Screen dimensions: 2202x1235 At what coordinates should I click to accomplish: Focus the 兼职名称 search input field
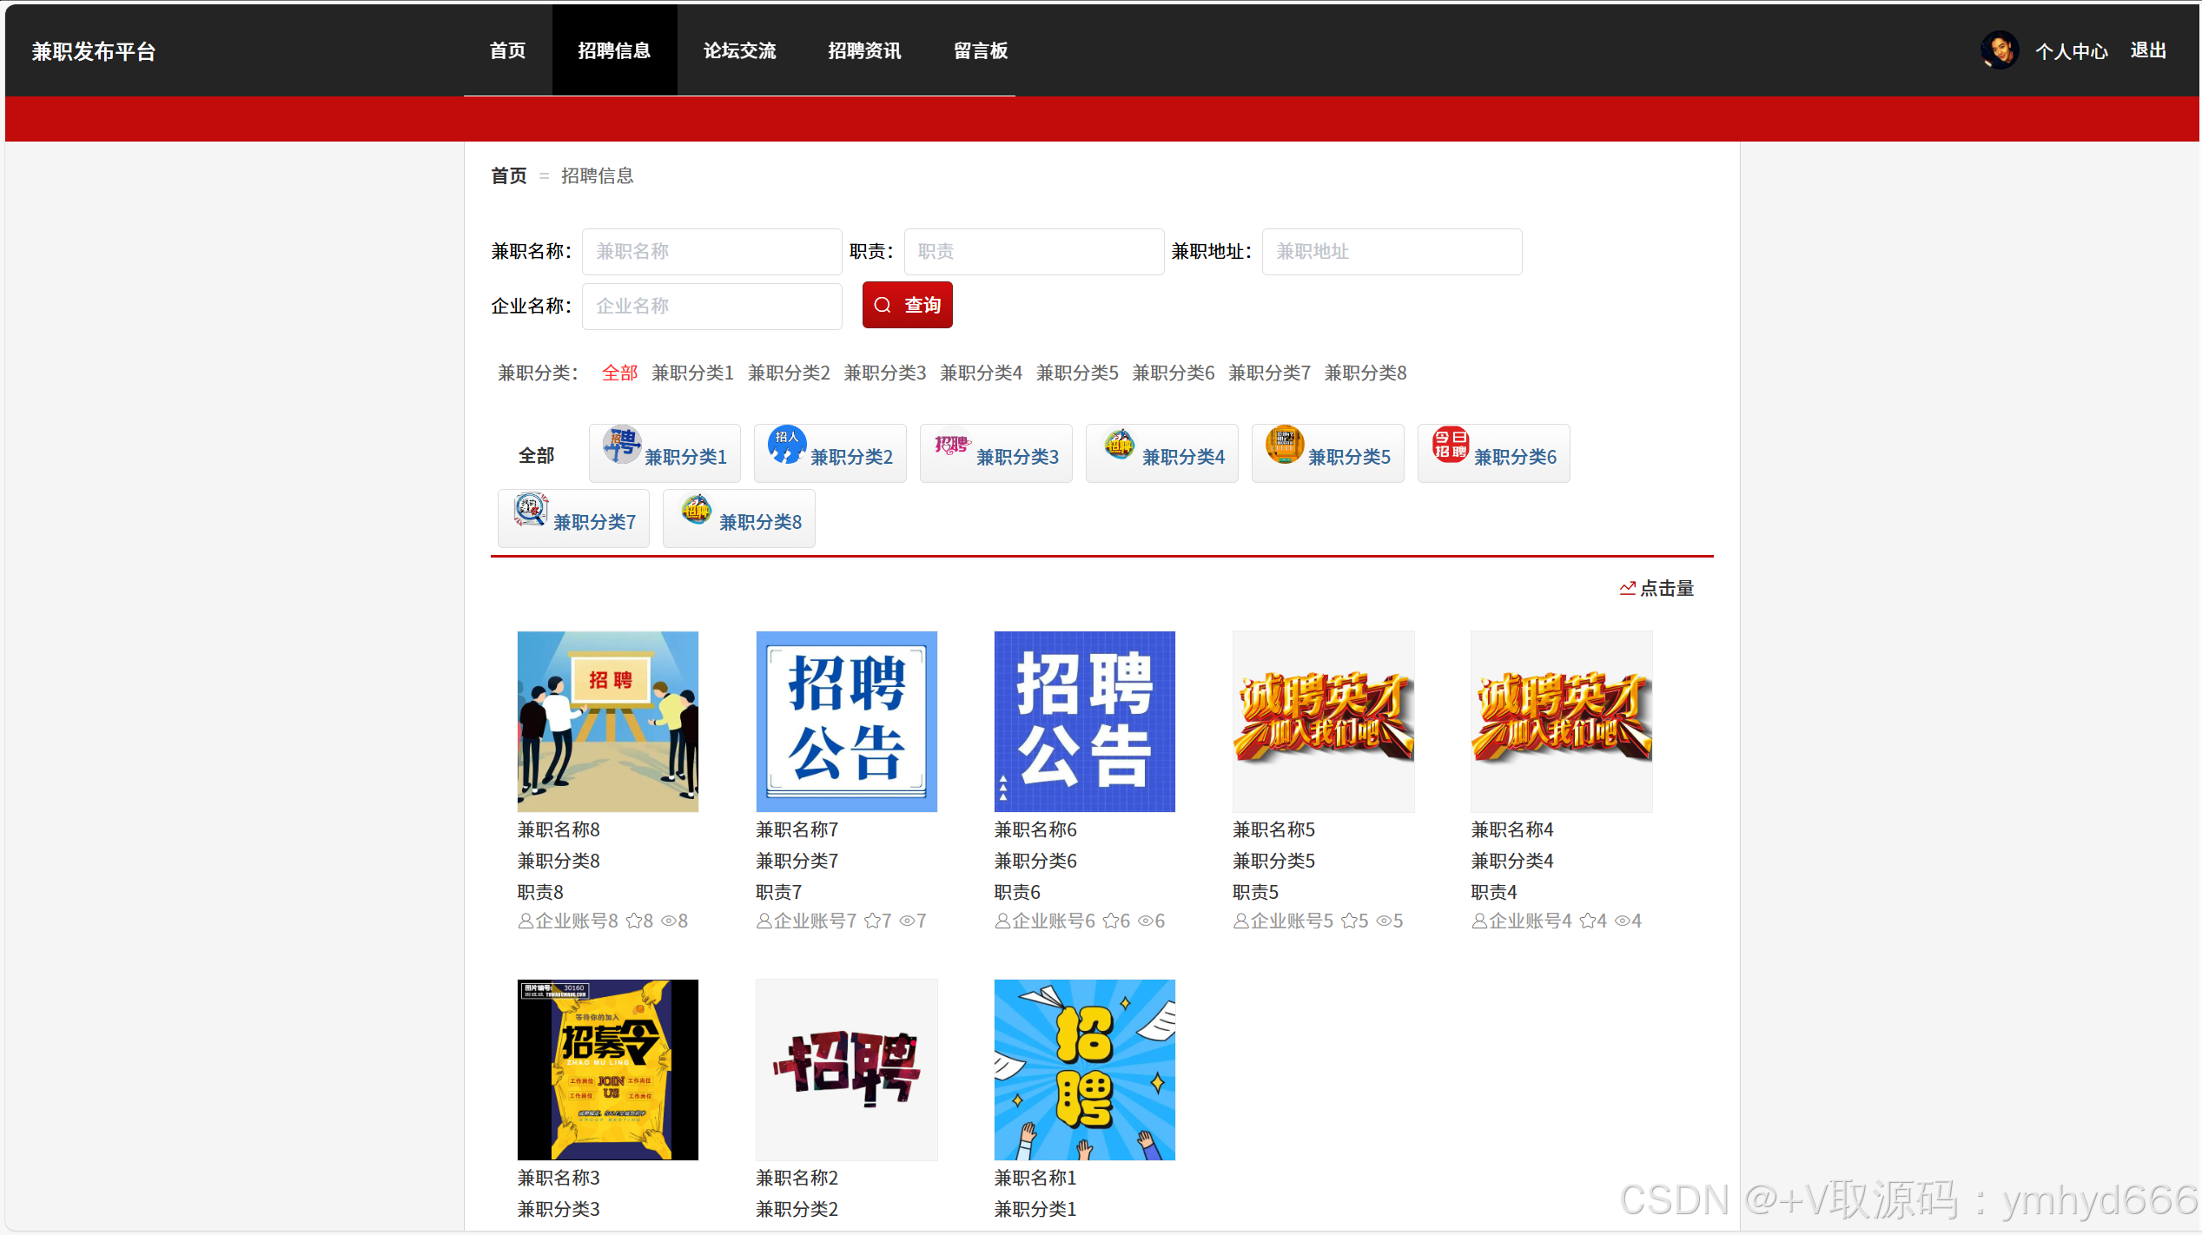711,252
